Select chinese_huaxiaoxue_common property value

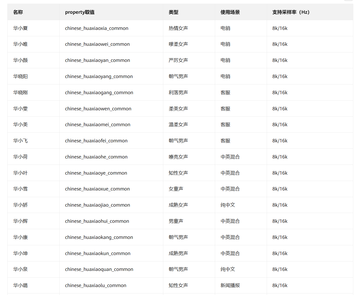(x=97, y=189)
